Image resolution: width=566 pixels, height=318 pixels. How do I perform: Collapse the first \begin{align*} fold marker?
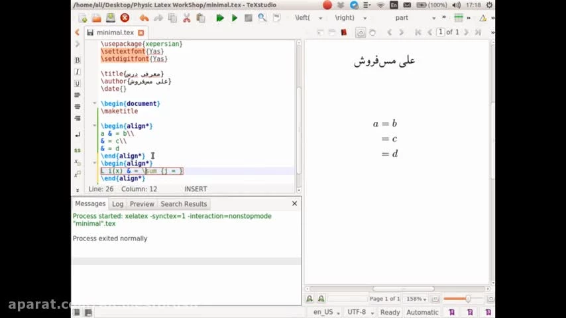point(95,126)
